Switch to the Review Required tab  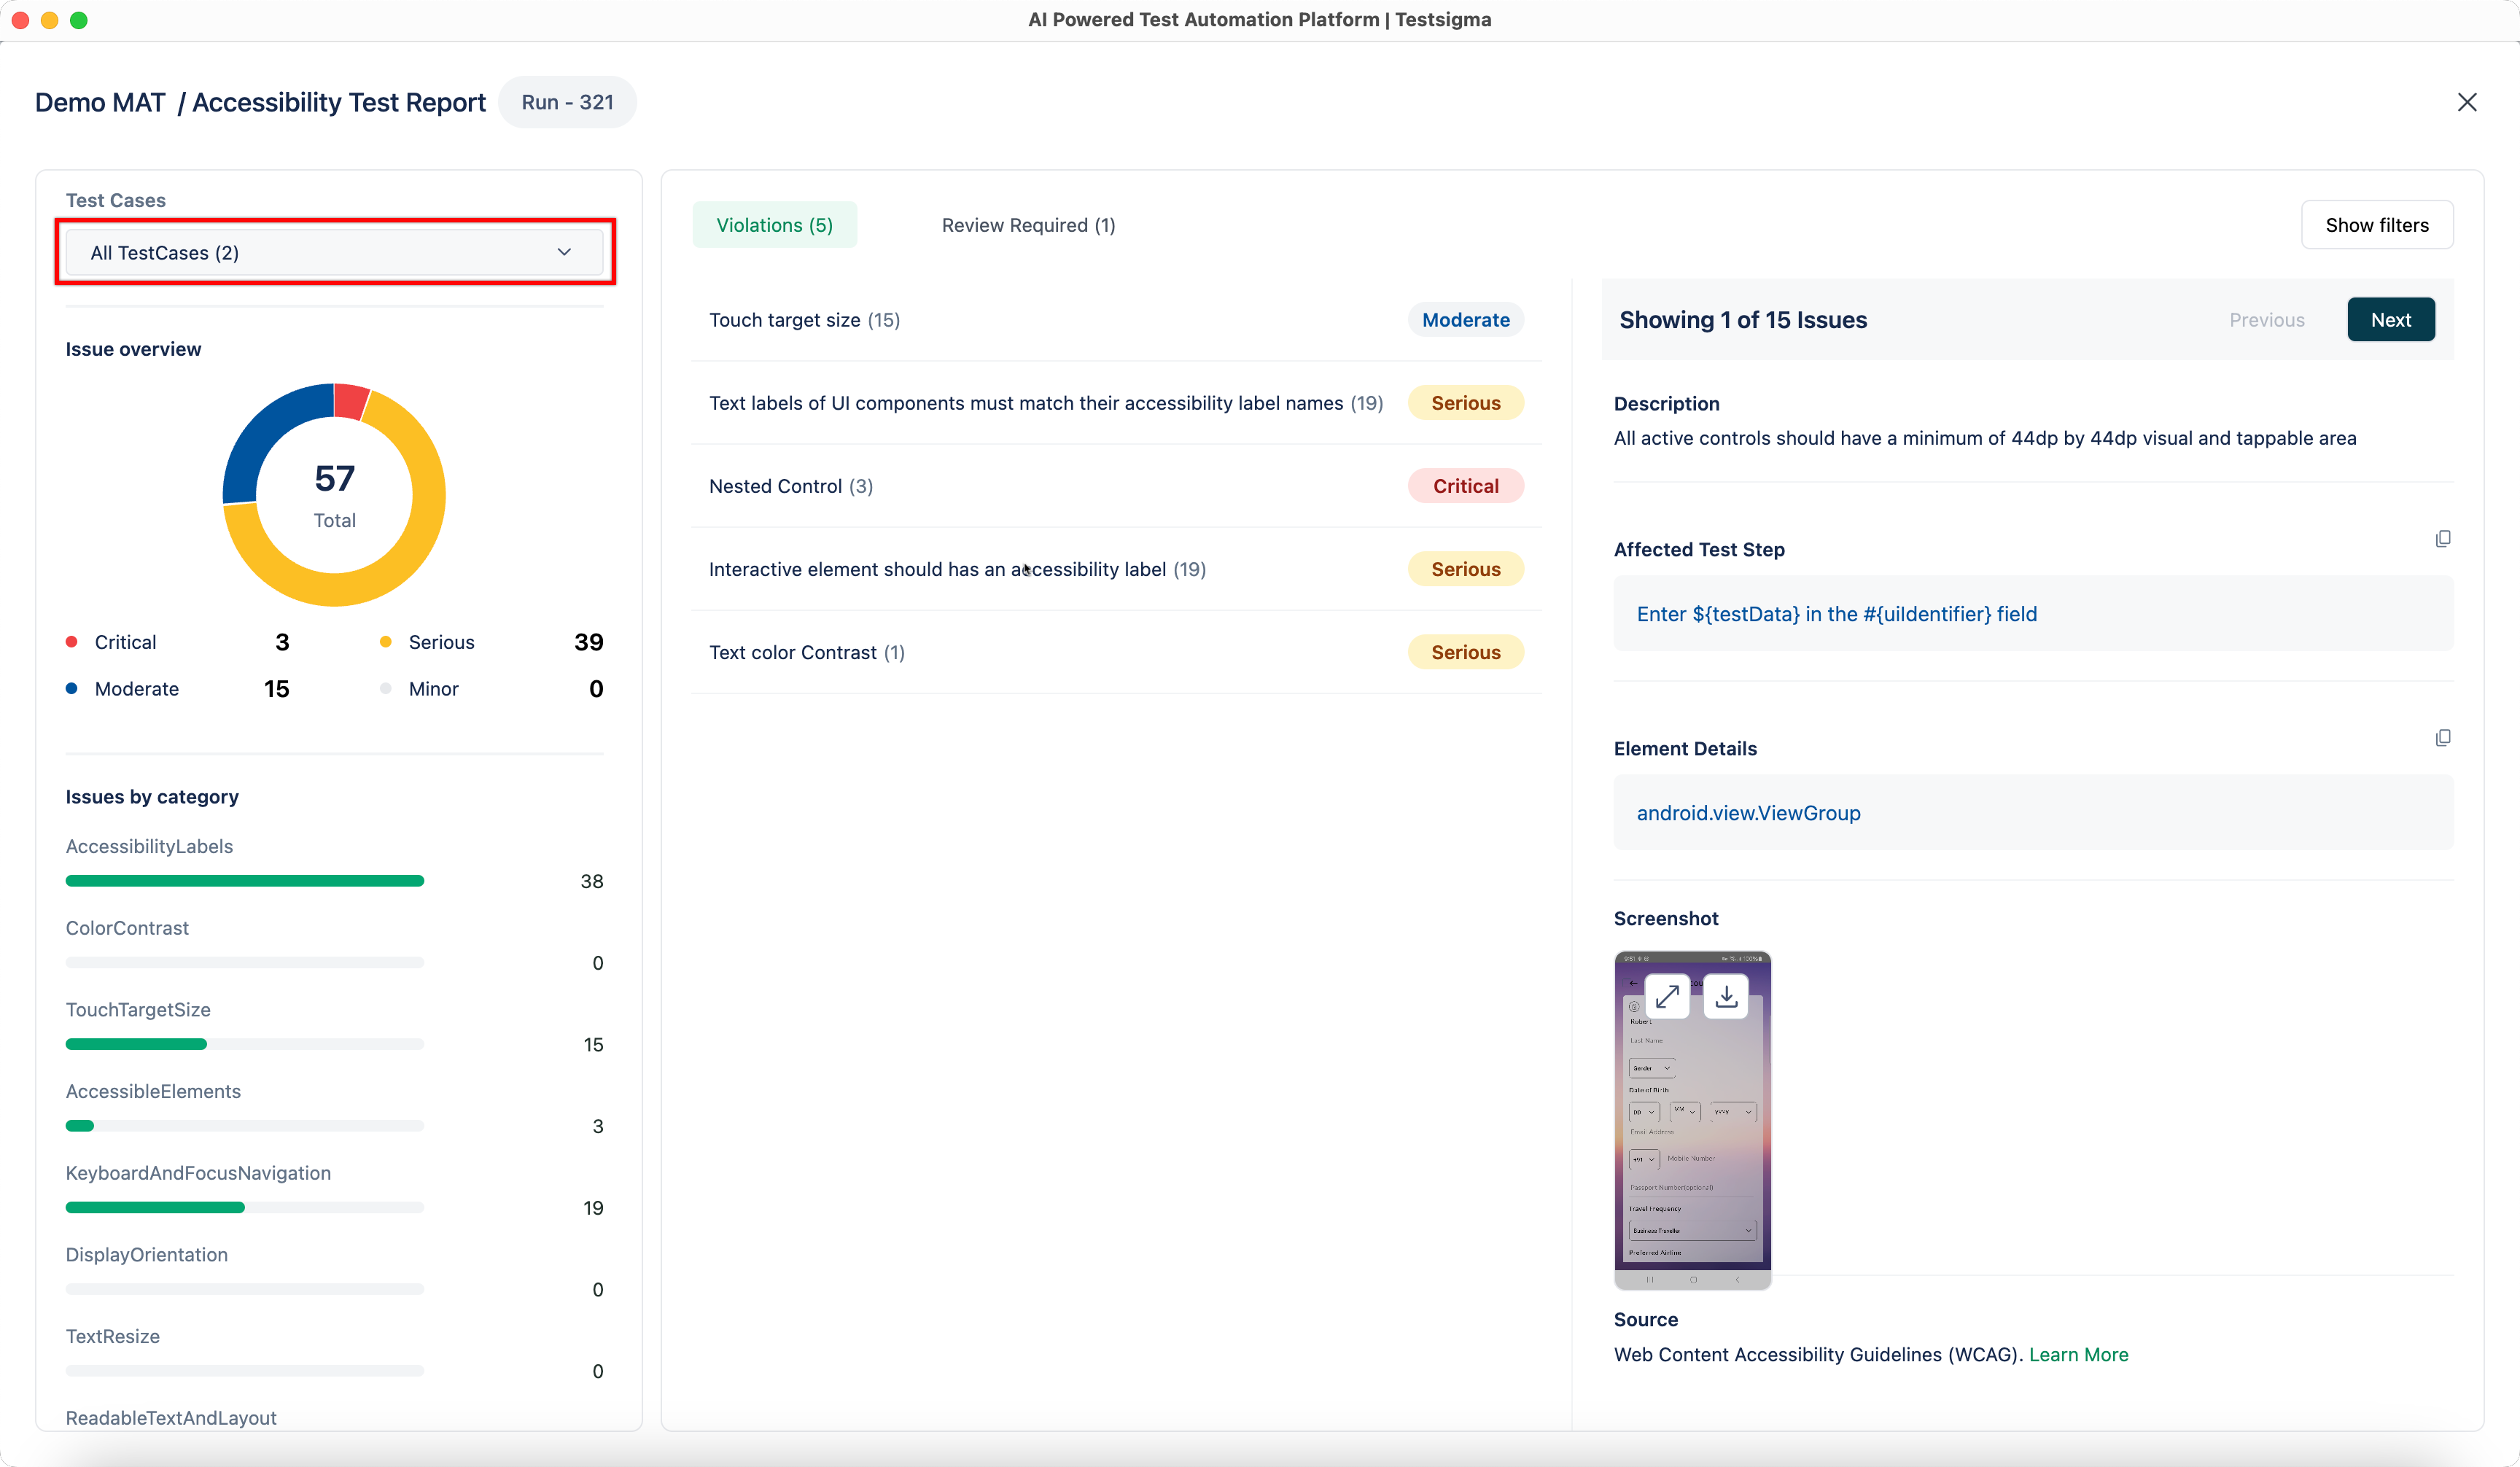[x=1027, y=224]
